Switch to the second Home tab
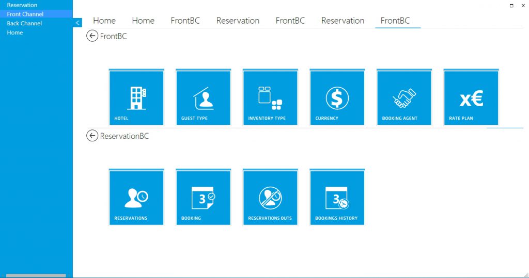Image resolution: width=529 pixels, height=278 pixels. [x=143, y=21]
